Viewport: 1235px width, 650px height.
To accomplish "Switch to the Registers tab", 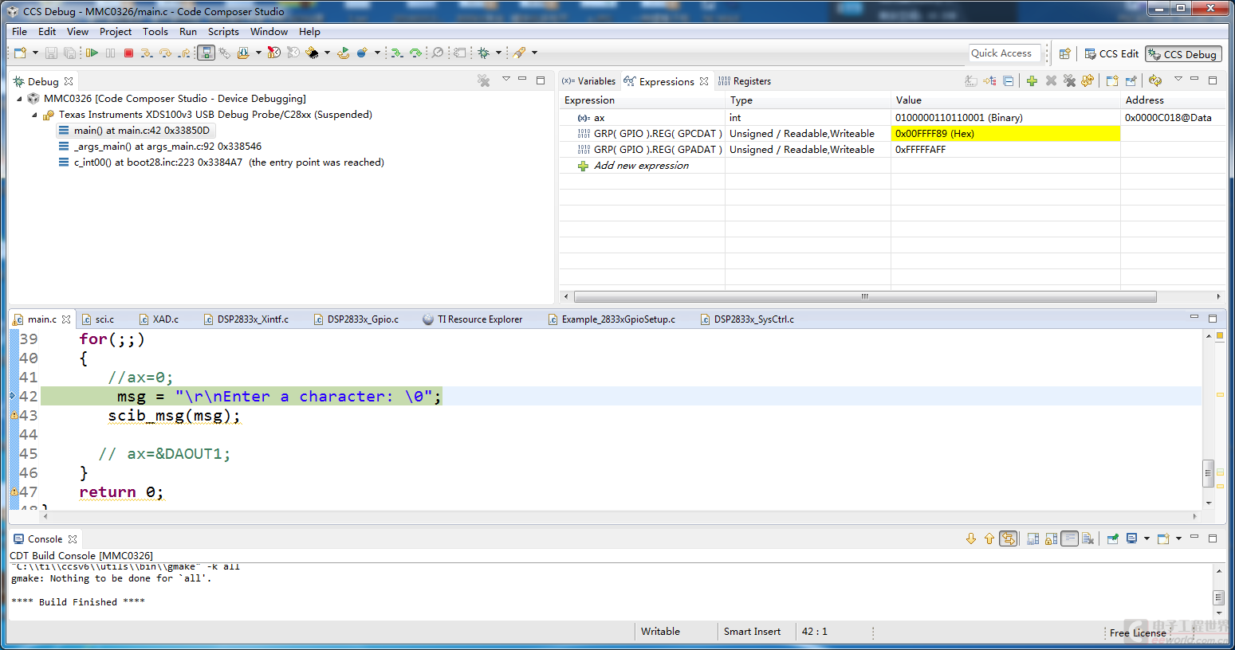I will 745,81.
